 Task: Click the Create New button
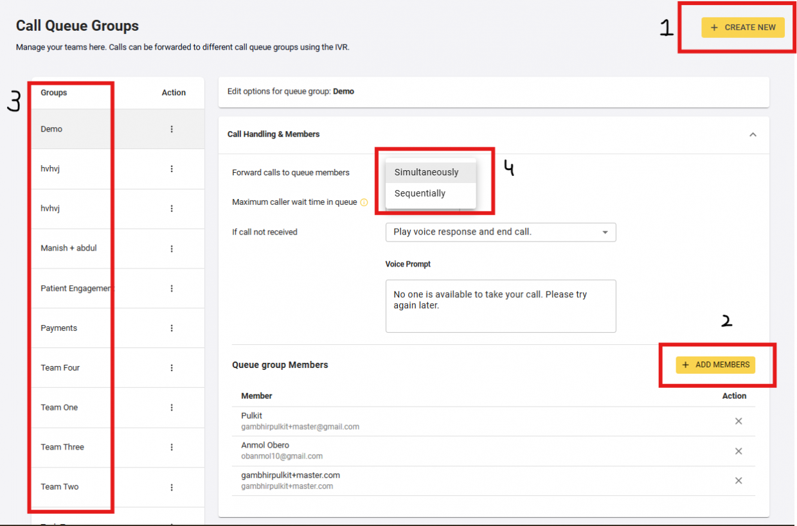[x=742, y=28]
